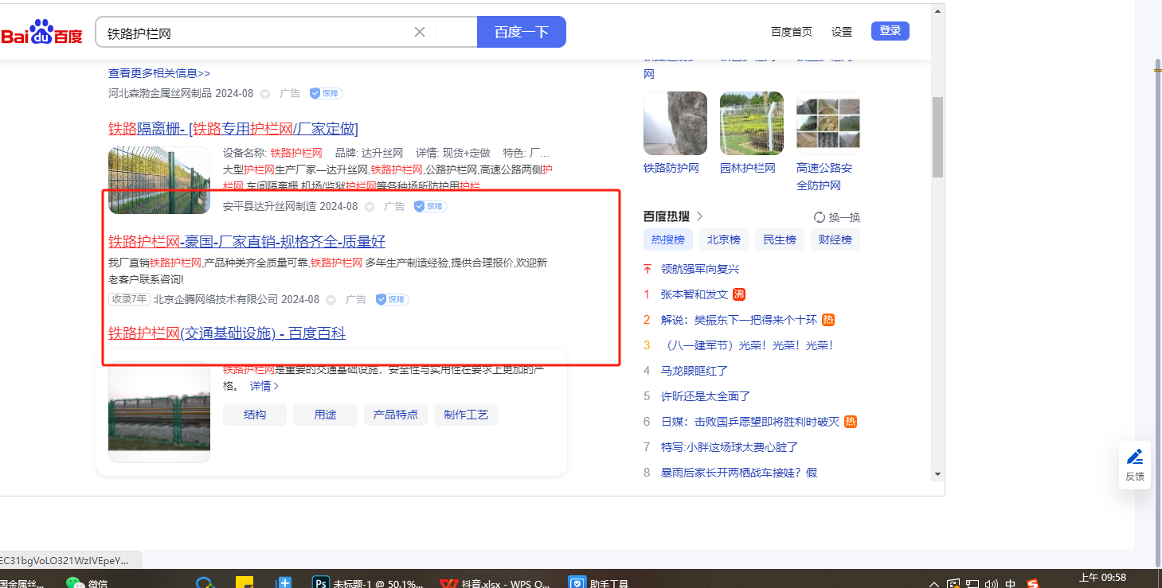
Task: Click the 园林护栏网 thumbnail image
Action: (751, 123)
